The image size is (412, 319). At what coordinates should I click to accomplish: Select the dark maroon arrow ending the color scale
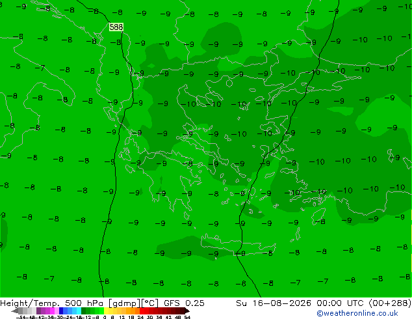(x=187, y=311)
